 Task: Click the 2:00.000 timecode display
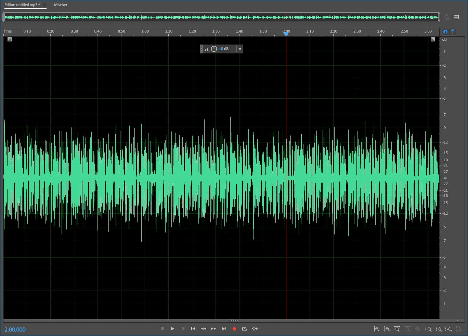15,329
